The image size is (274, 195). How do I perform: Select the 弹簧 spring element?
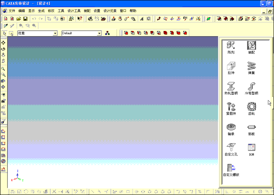coord(252,68)
